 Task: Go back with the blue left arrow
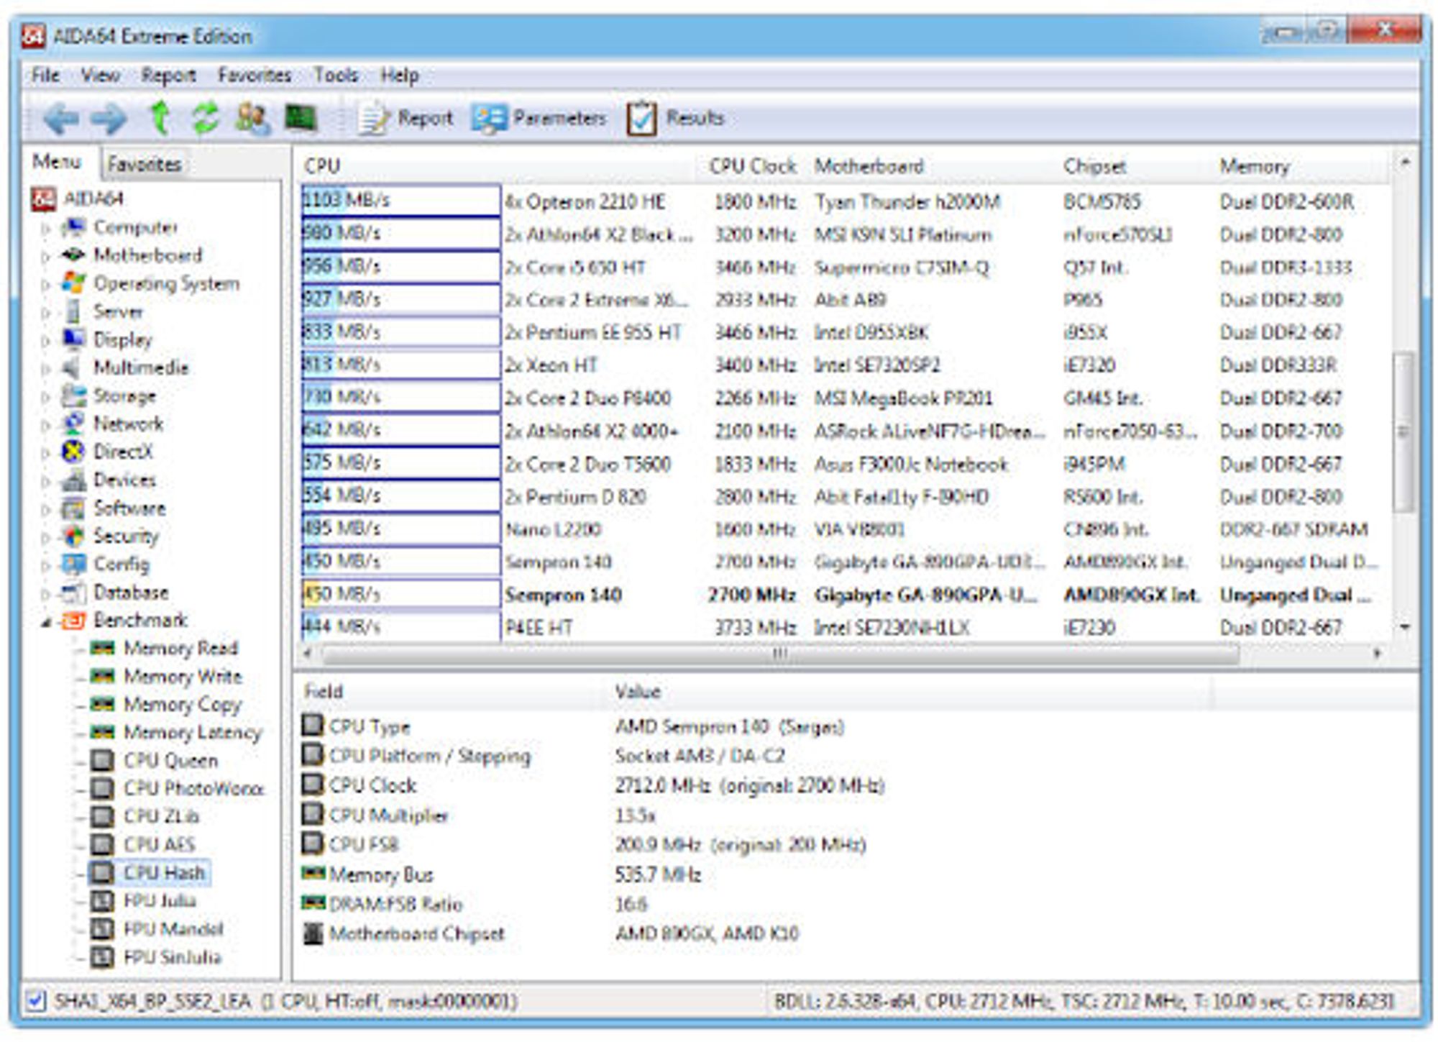[61, 118]
